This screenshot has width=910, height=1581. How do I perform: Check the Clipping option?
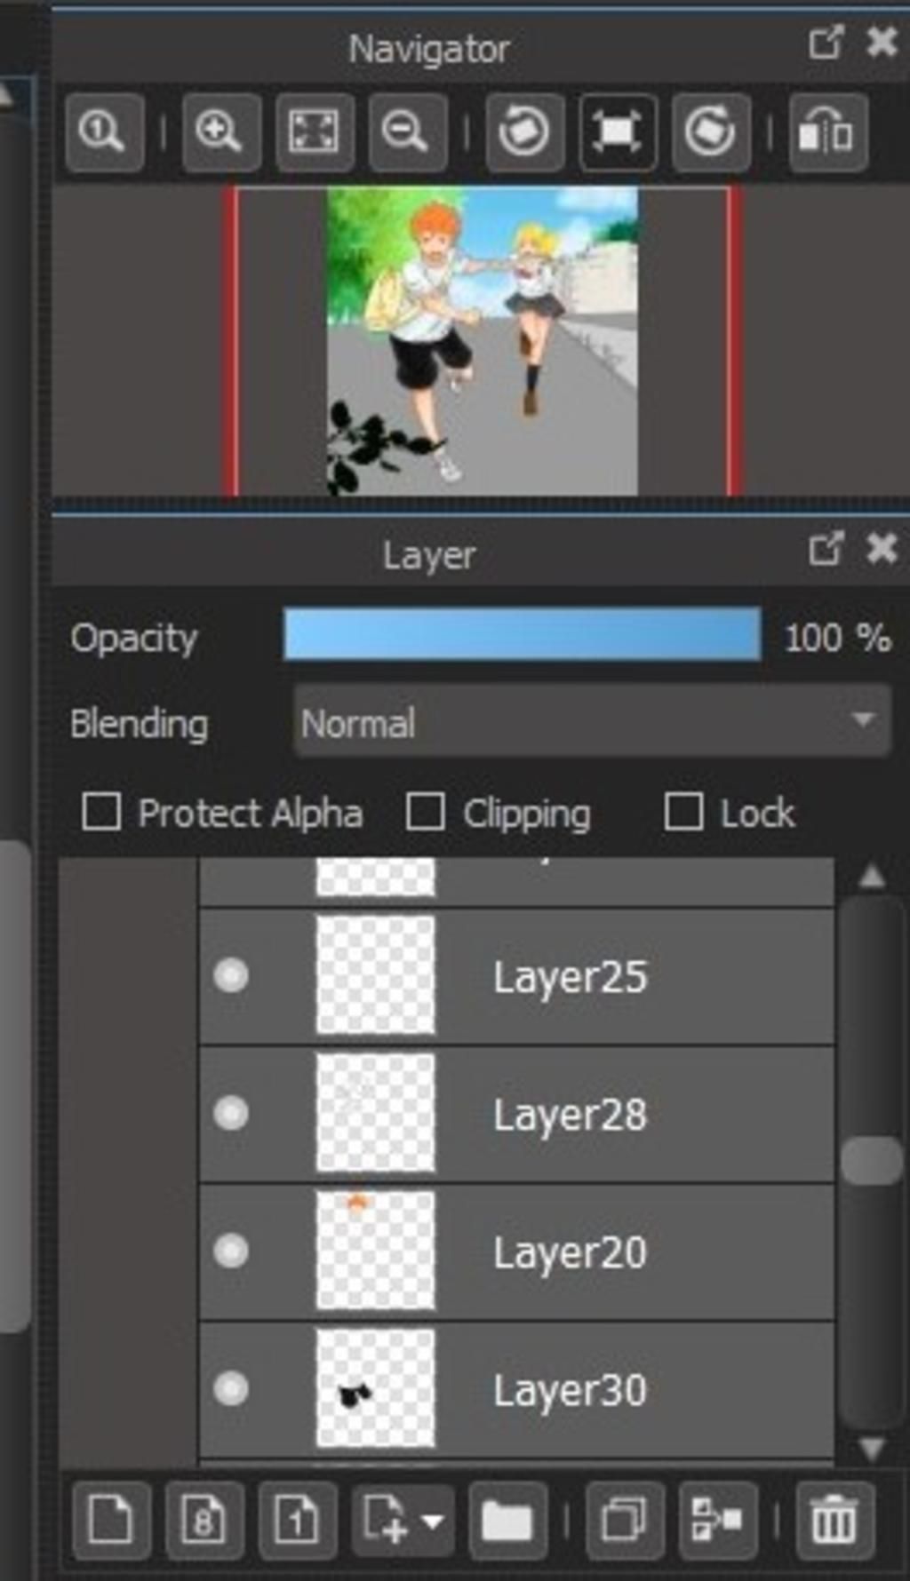tap(425, 812)
